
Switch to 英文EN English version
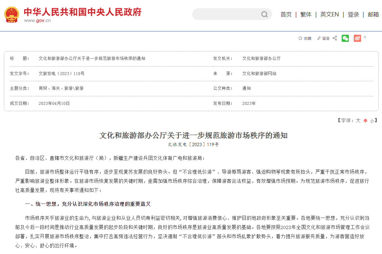coord(330,14)
